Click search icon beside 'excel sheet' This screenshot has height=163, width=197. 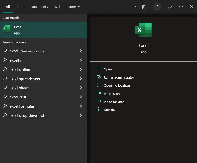pos(5,88)
